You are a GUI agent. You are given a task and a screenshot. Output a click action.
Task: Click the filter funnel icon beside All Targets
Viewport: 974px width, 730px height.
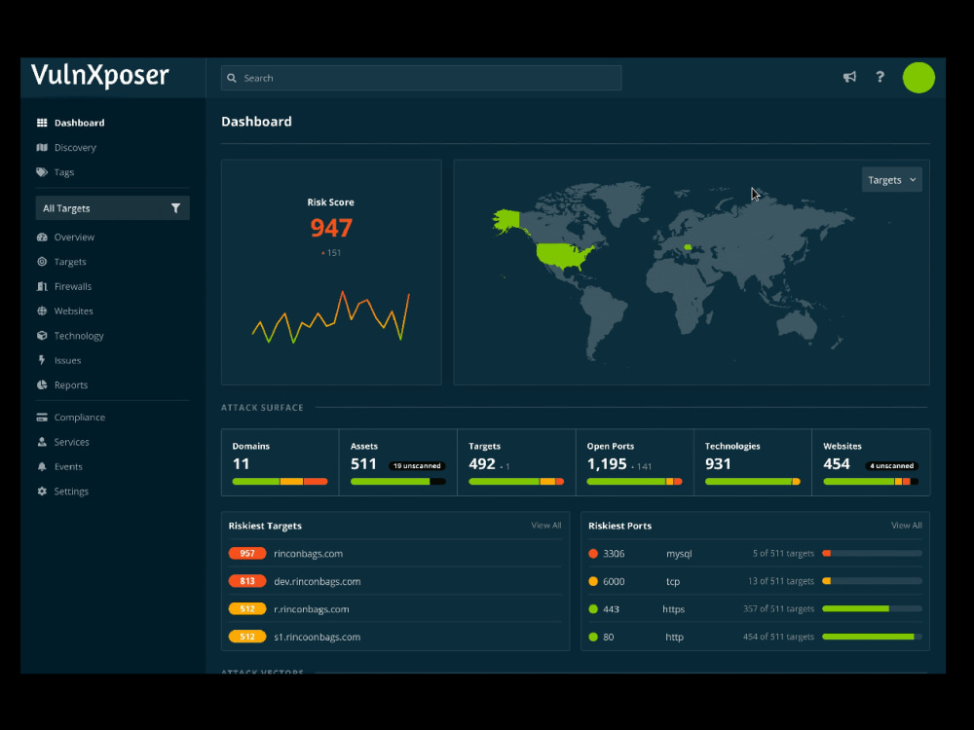[x=175, y=208]
